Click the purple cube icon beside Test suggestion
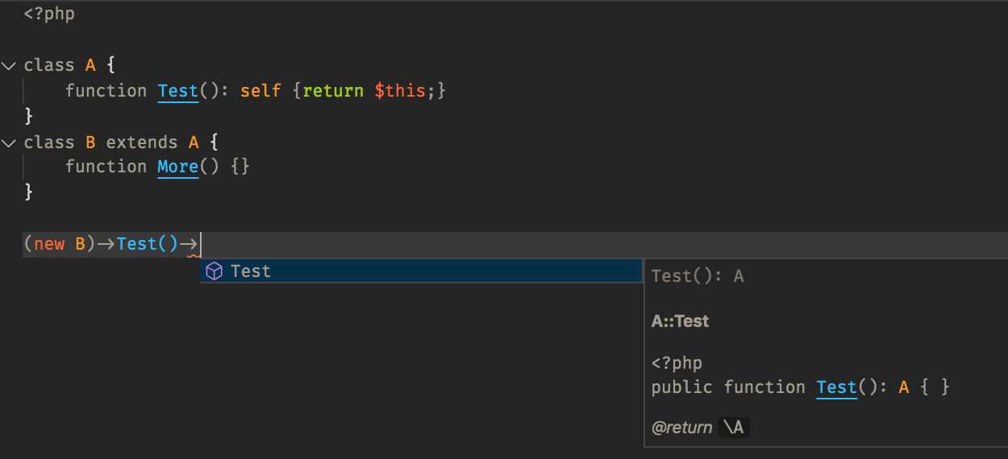 [x=214, y=271]
